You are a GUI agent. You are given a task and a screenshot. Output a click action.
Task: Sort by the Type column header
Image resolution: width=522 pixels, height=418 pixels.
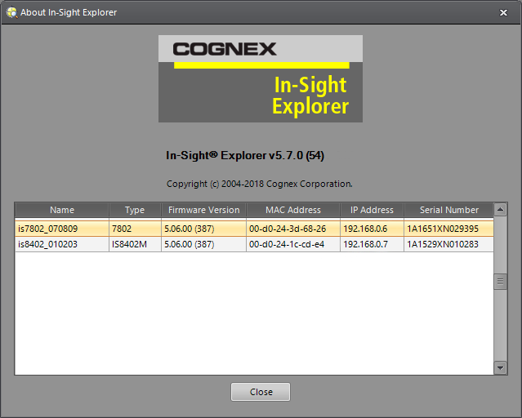point(135,210)
